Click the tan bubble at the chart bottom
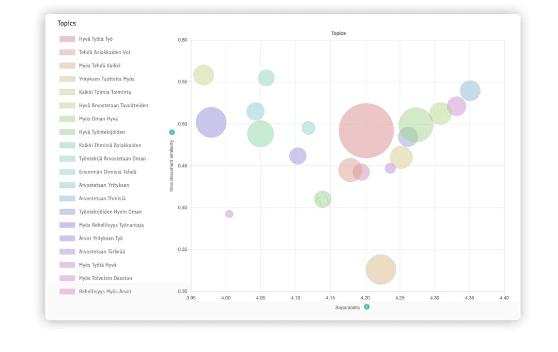This screenshot has width=558, height=352. pyautogui.click(x=381, y=269)
